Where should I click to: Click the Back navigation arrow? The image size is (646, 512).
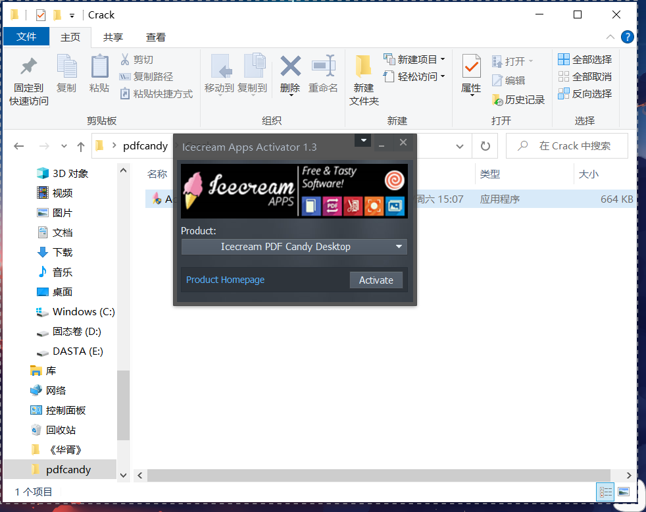pyautogui.click(x=19, y=146)
